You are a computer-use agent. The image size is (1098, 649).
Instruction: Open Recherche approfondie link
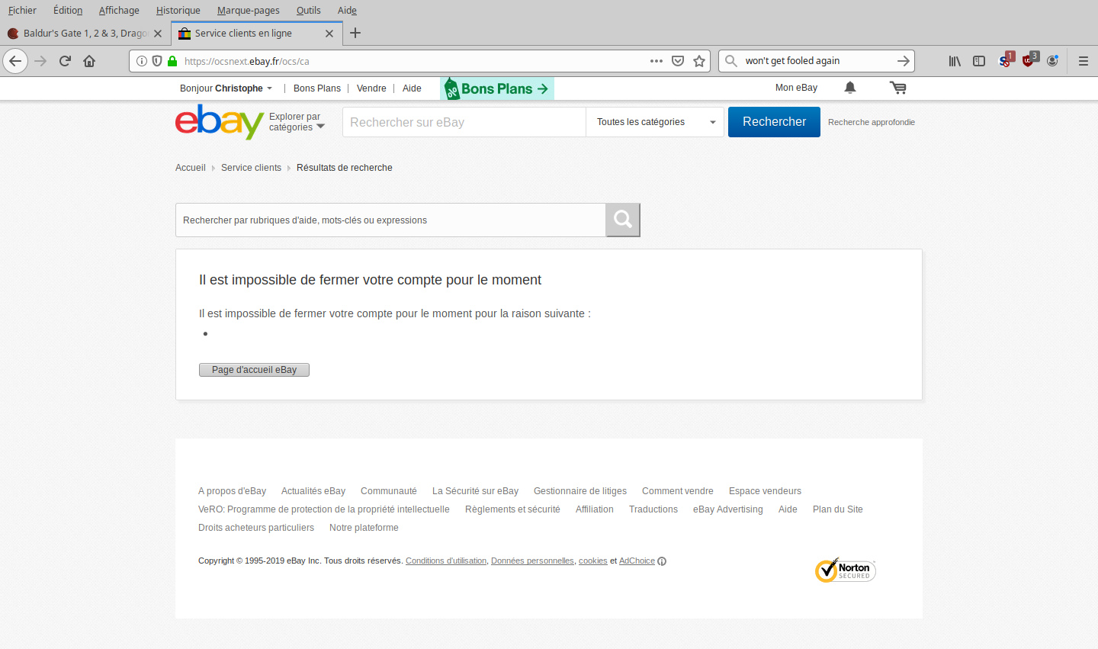tap(872, 122)
